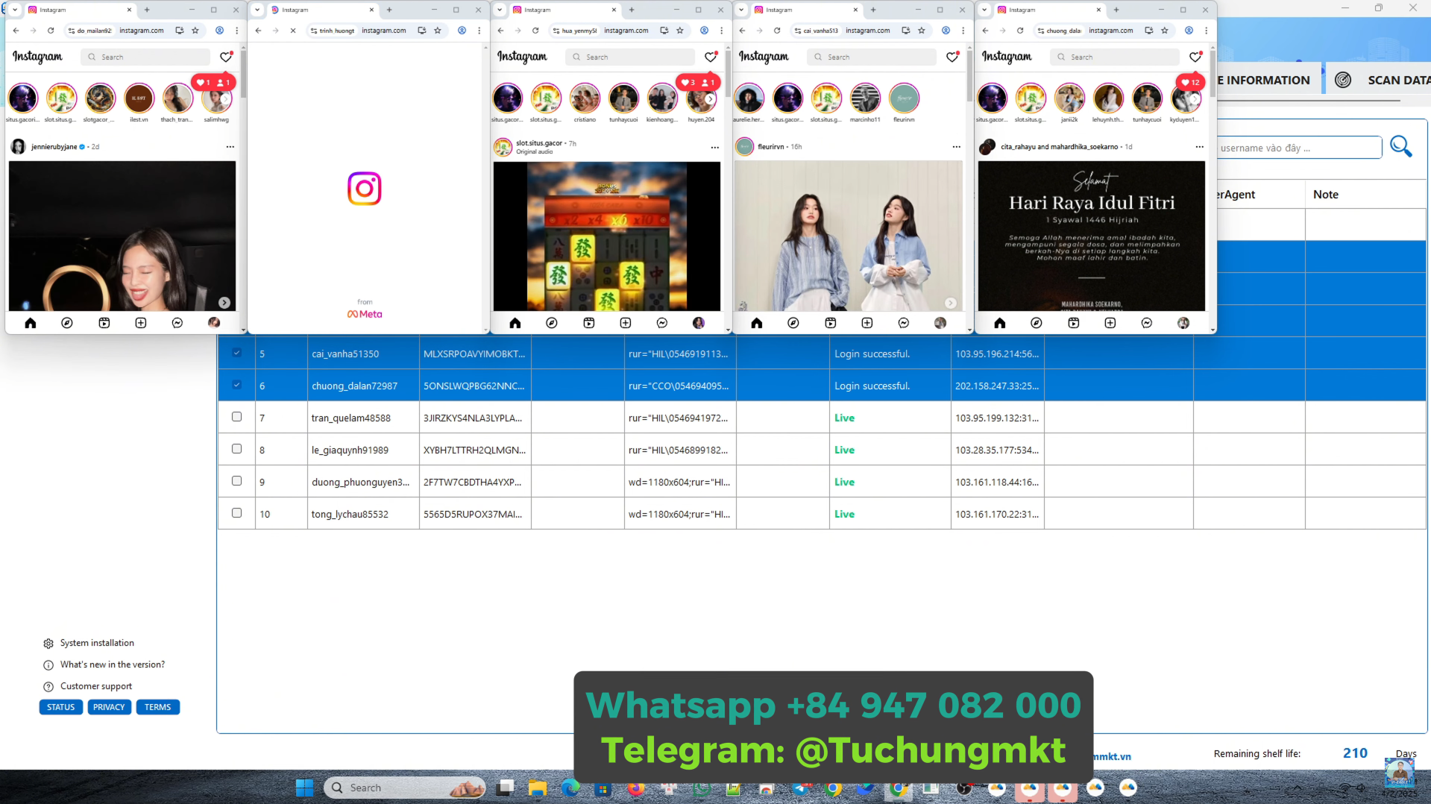Open What's new in the version
The width and height of the screenshot is (1431, 804).
(x=112, y=665)
